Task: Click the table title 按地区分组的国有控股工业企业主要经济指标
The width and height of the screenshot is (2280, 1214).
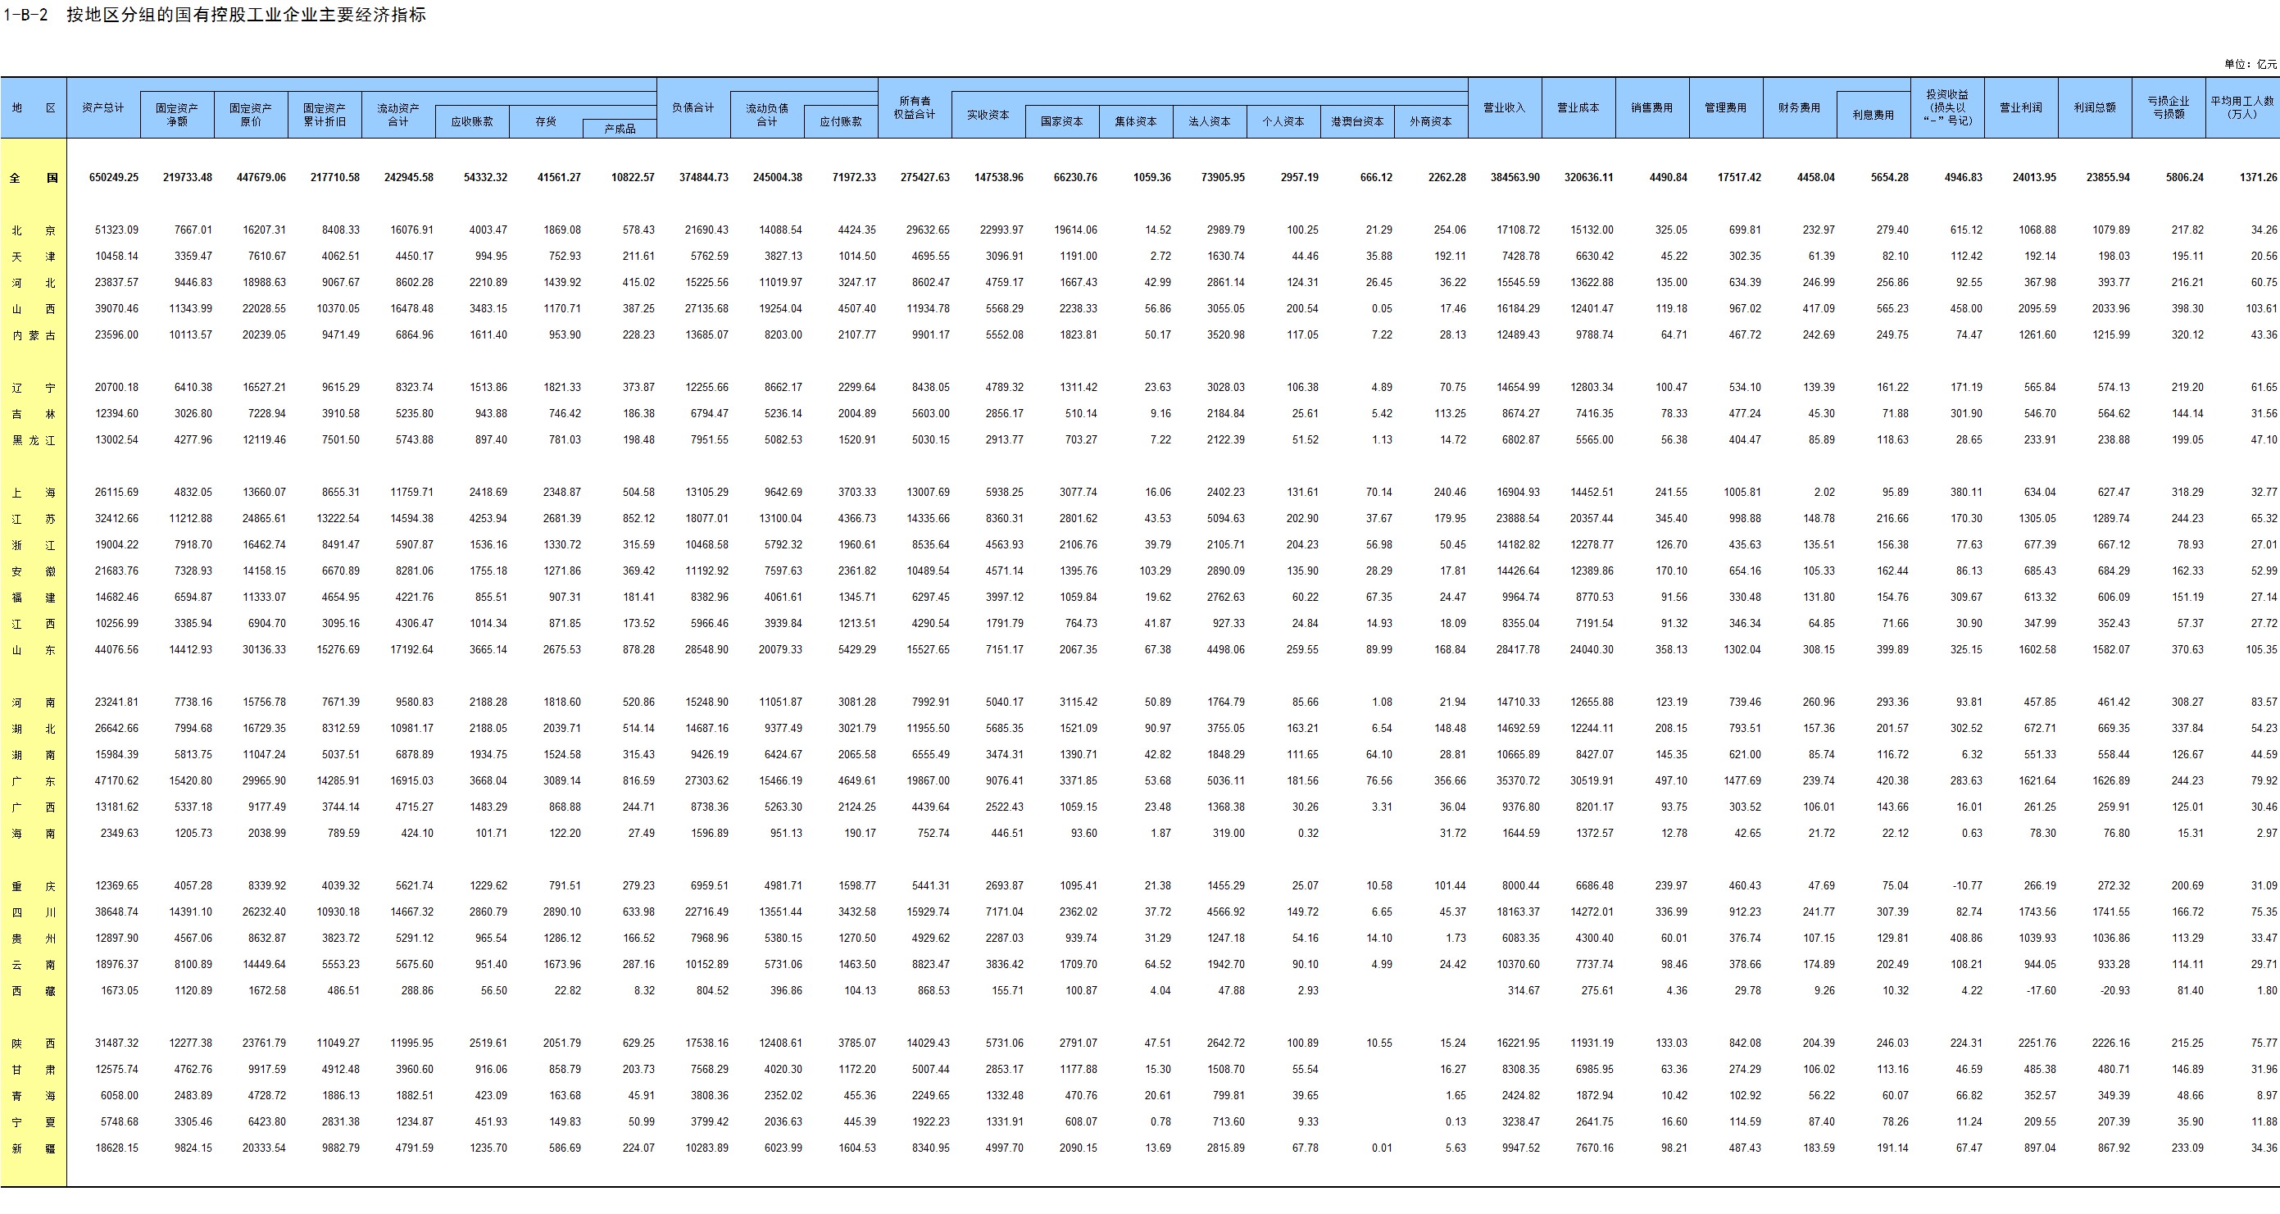Action: click(246, 14)
